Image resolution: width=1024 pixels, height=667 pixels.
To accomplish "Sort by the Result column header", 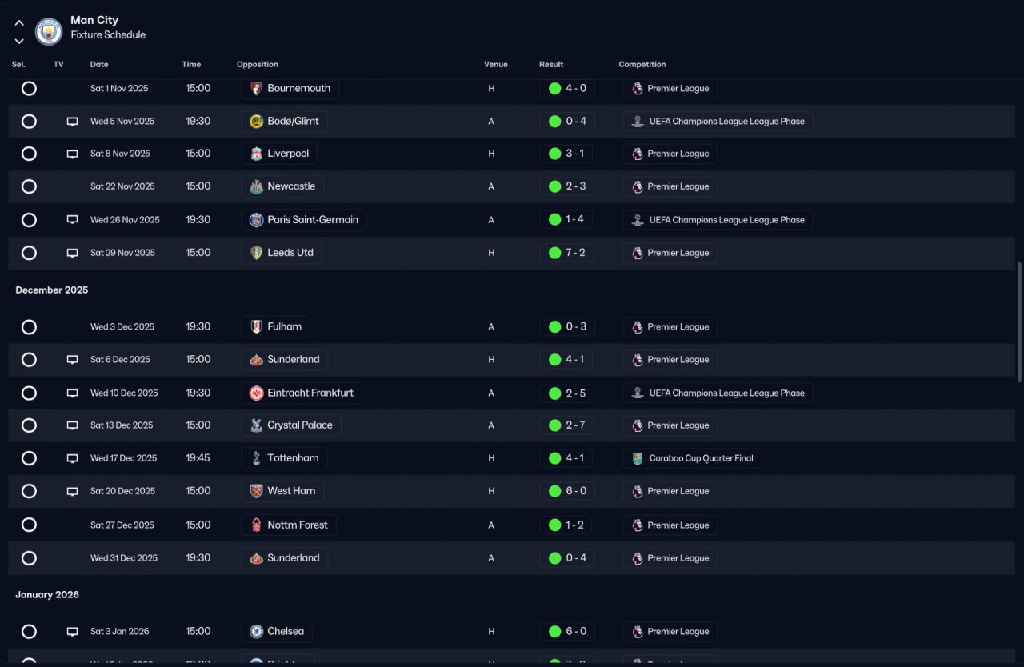I will 551,65.
